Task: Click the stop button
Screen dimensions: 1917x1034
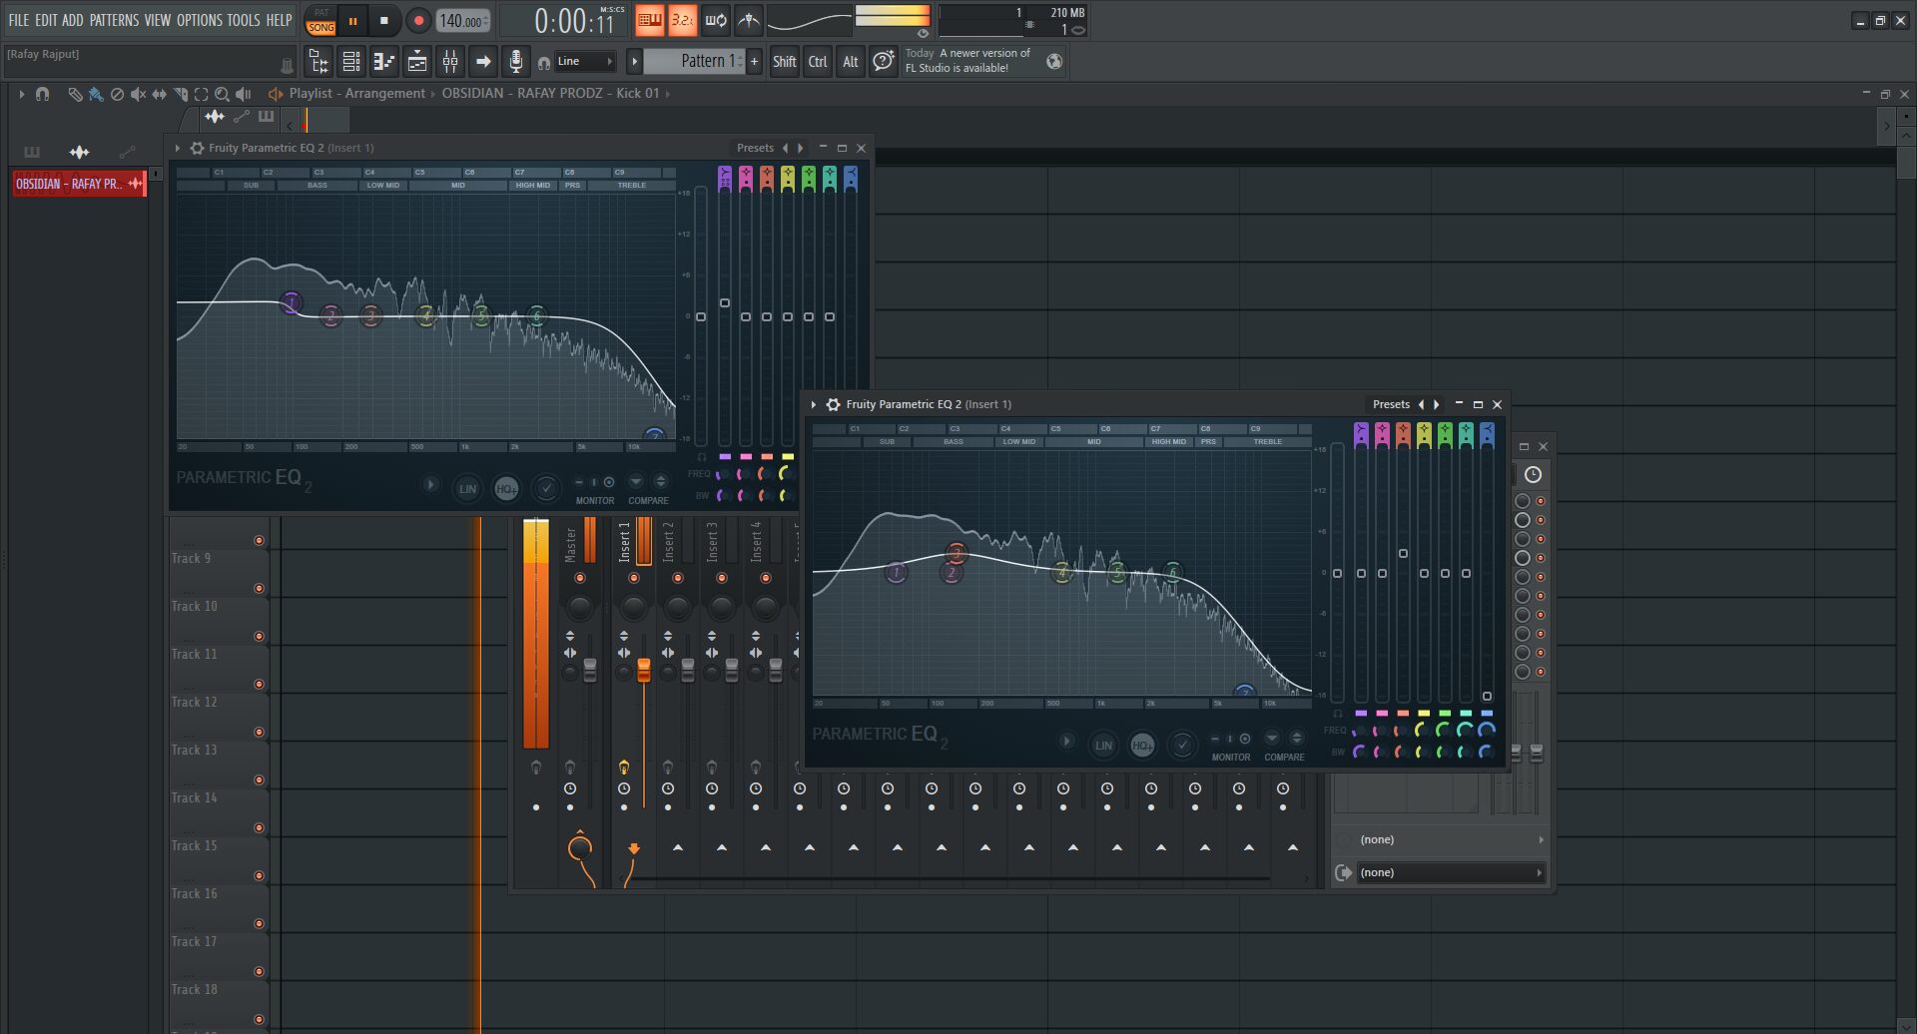Action: coord(384,21)
